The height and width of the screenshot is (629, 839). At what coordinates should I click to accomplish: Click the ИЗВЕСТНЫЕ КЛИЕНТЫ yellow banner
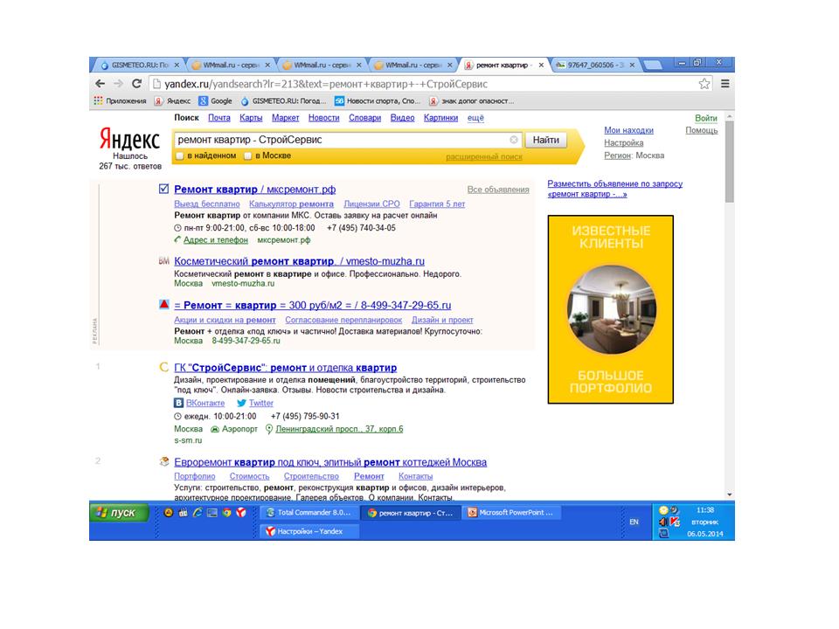pos(611,309)
